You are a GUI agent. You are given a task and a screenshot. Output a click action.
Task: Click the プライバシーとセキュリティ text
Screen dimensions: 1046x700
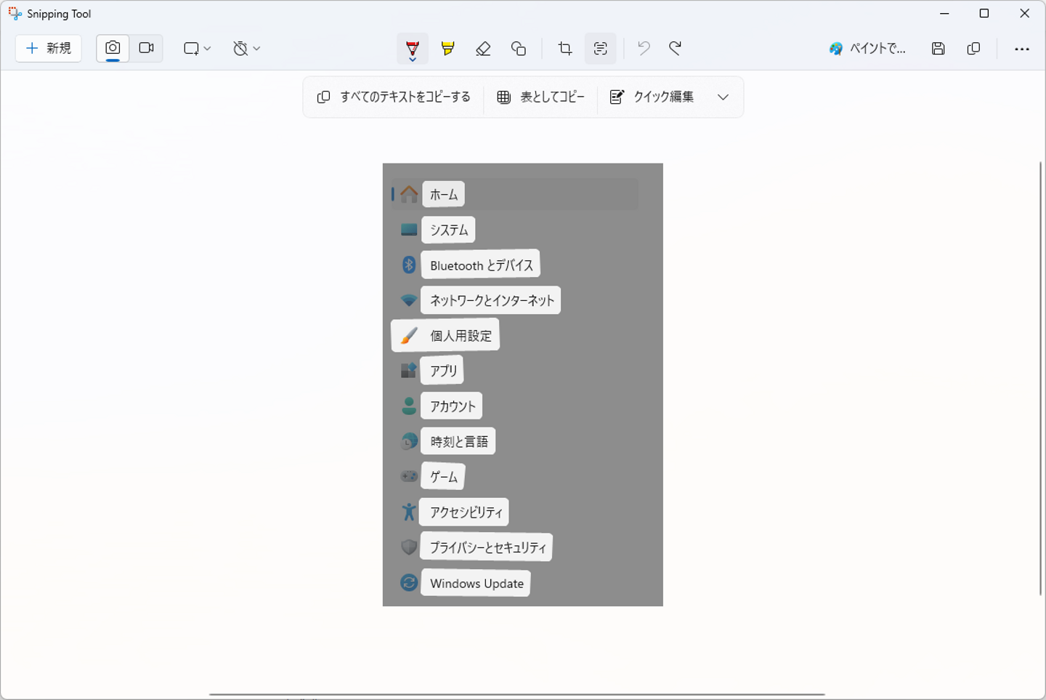(487, 547)
